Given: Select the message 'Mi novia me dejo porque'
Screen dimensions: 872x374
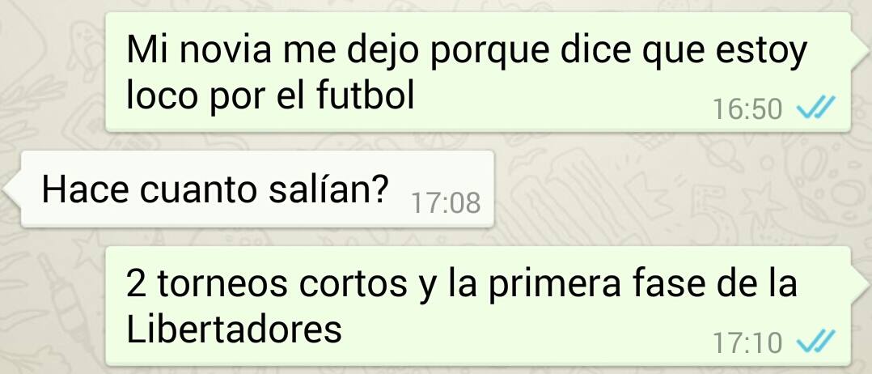Looking at the screenshot, I should (478, 71).
